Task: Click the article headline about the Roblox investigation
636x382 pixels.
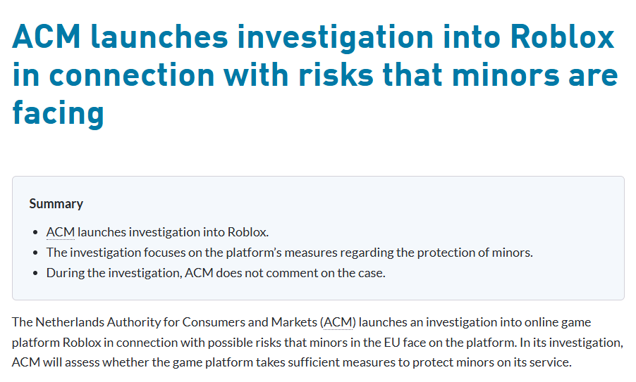Action: tap(314, 75)
